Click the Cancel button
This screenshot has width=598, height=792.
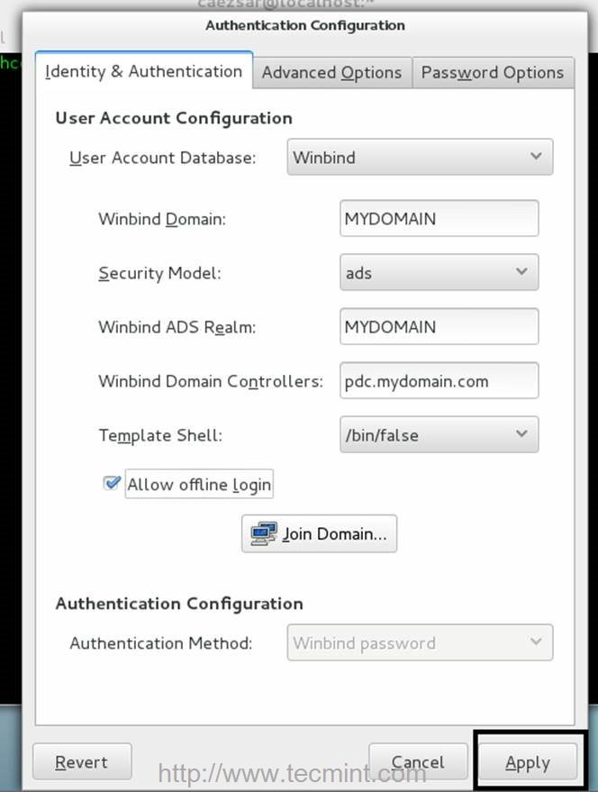click(418, 762)
